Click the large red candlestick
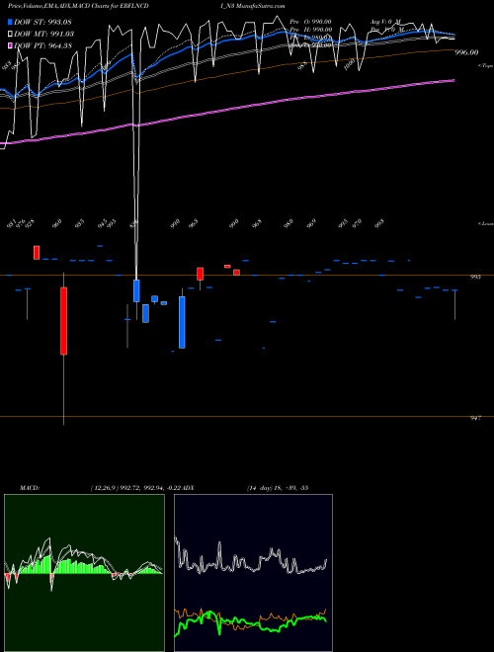Image resolution: width=494 pixels, height=652 pixels. click(63, 321)
